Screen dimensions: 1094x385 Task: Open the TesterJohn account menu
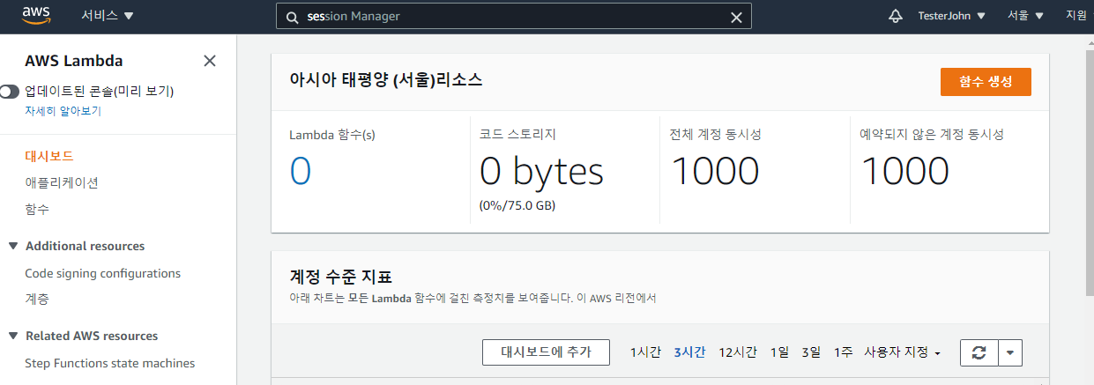pos(952,16)
